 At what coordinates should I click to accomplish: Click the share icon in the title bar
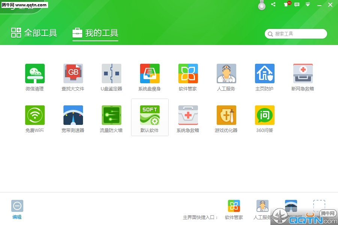[273, 4]
